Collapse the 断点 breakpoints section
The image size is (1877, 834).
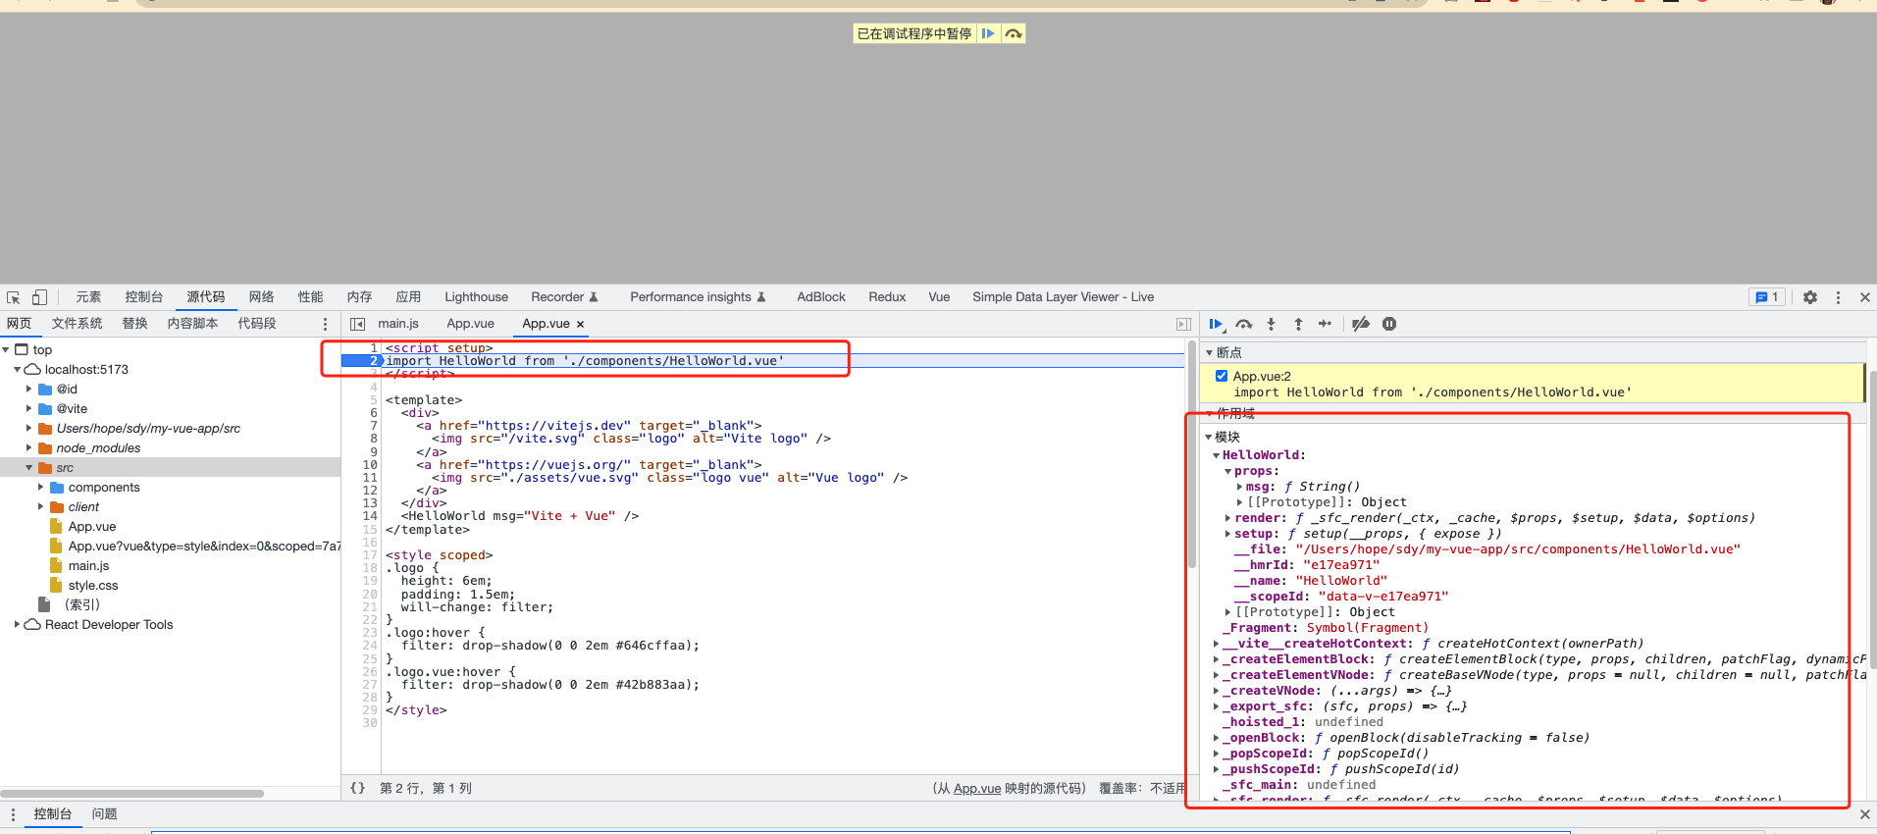coord(1209,352)
